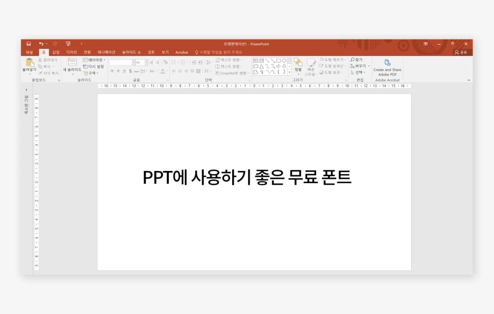The width and height of the screenshot is (494, 314).
Task: Toggle bold formatting on the title text
Action: (112, 71)
